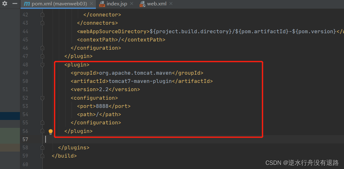Collapse fold marker at line 58 plugins
This screenshot has height=169, width=344.
(x=42, y=147)
